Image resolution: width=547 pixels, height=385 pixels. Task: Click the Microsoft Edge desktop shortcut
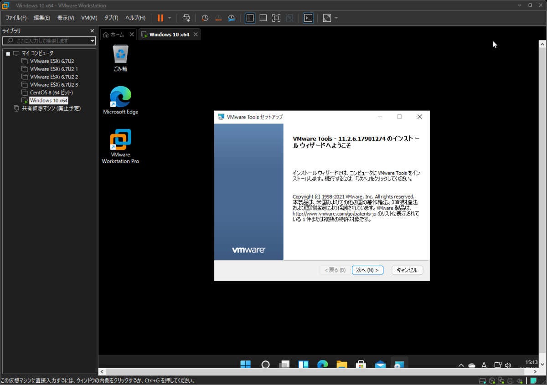coord(121,100)
